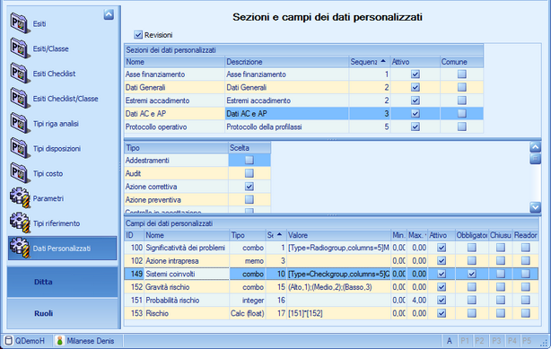Check the Scelta box for Addestramenti

[x=249, y=160]
